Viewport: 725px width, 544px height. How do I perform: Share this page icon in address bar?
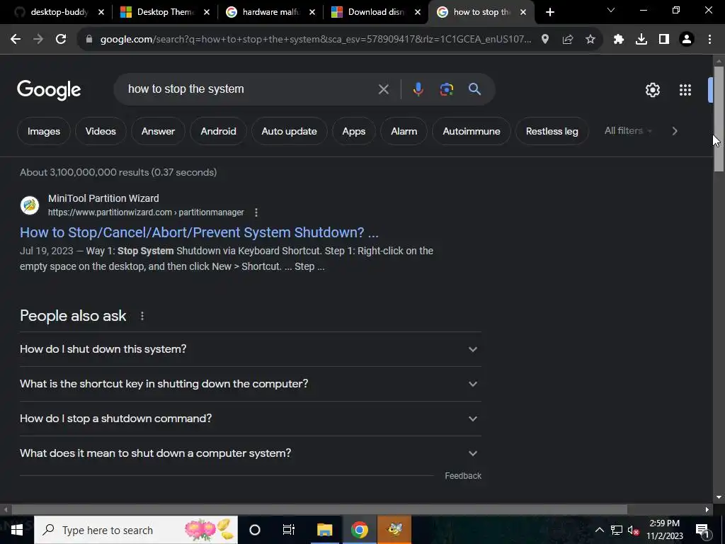click(x=568, y=40)
